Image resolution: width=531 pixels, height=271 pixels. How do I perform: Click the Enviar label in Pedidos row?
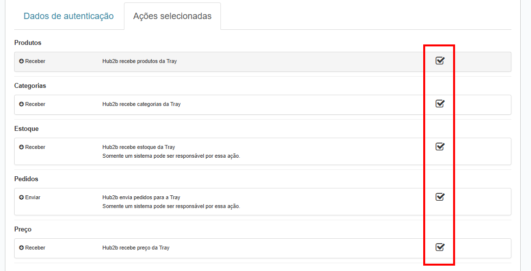(33, 197)
